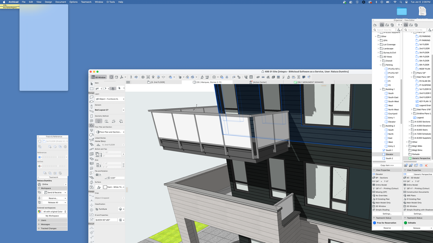Choose the Stair tool in the toolbox

[91, 145]
